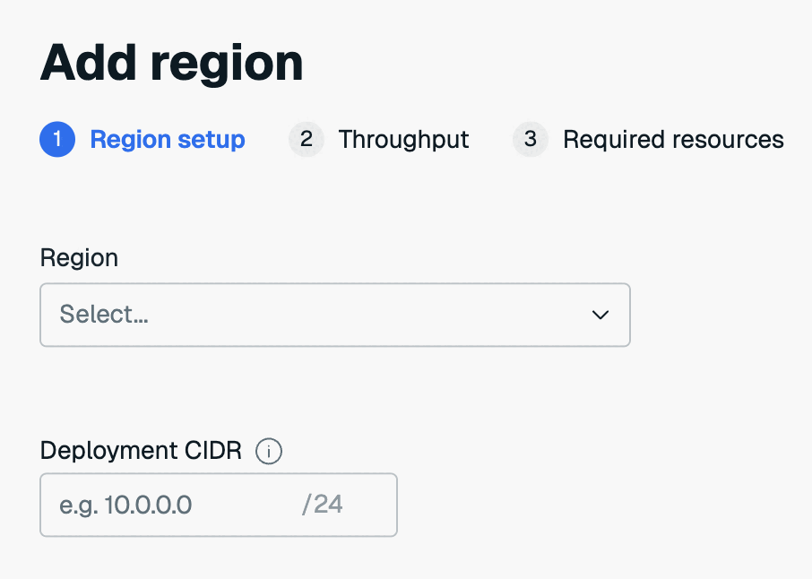
Task: Click the Region dropdown chevron arrow
Action: 600,315
